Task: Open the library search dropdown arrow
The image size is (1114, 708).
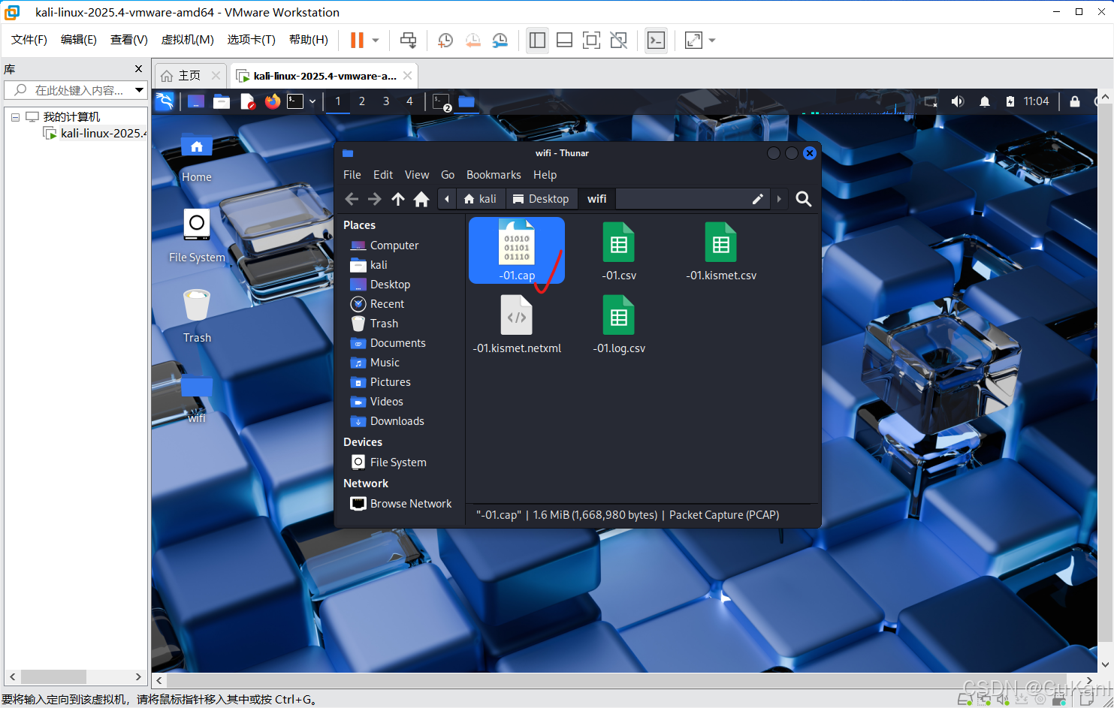Action: click(139, 90)
